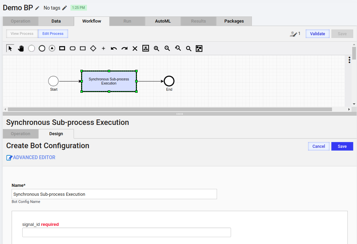Click the 1:25 PM timestamp badge
The width and height of the screenshot is (357, 244).
(78, 8)
